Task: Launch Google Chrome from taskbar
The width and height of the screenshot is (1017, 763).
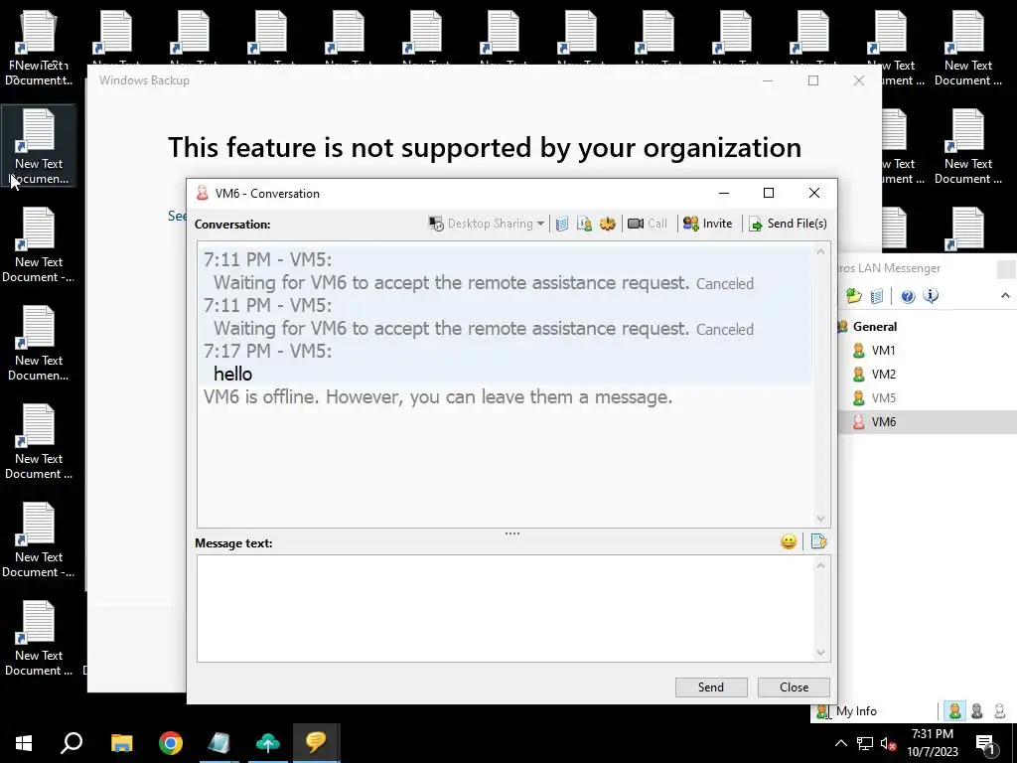Action: click(171, 743)
